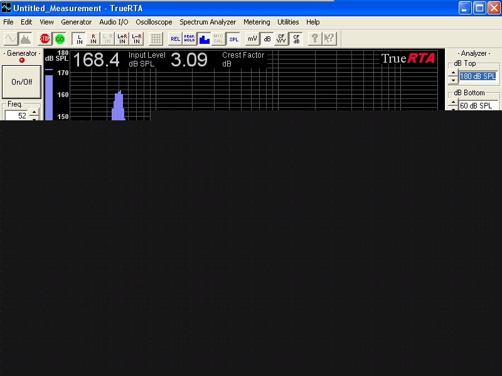Open the Help menu
The height and width of the screenshot is (376, 502).
[312, 22]
